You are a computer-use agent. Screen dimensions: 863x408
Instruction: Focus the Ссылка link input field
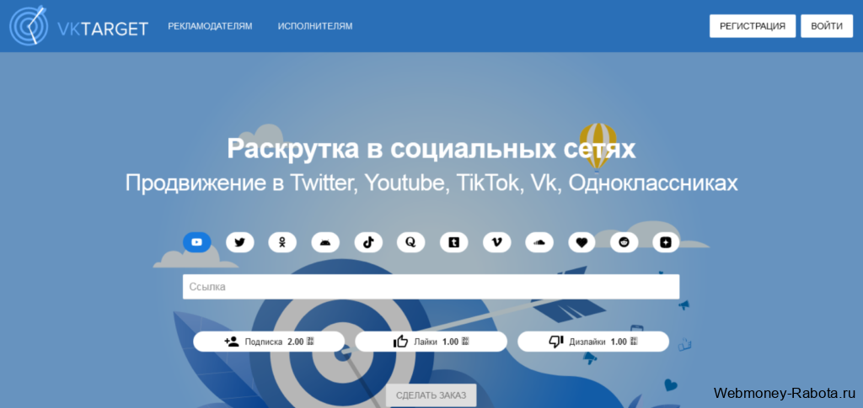tap(431, 287)
